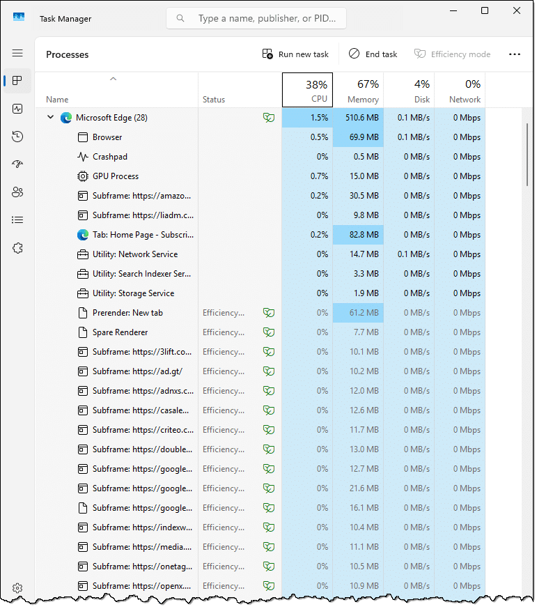Image resolution: width=537 pixels, height=609 pixels.
Task: Select Subframe: https://amazo... row
Action: pos(260,196)
